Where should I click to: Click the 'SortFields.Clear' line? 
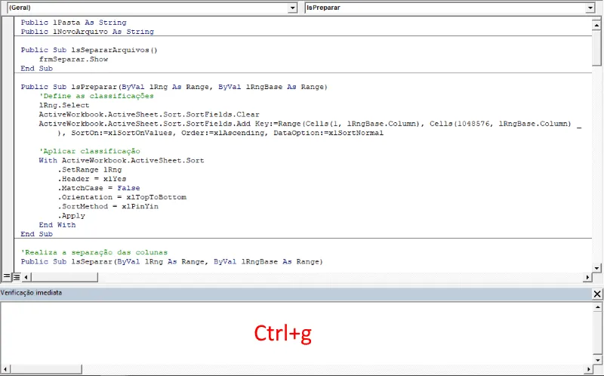pos(149,115)
